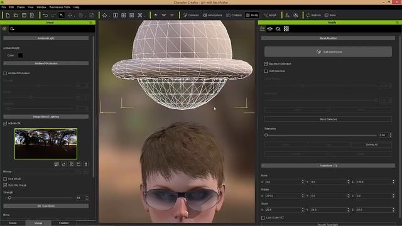Switch to the atmosphere tab icon in Visual panel
The width and height of the screenshot is (402, 226).
(x=12, y=29)
